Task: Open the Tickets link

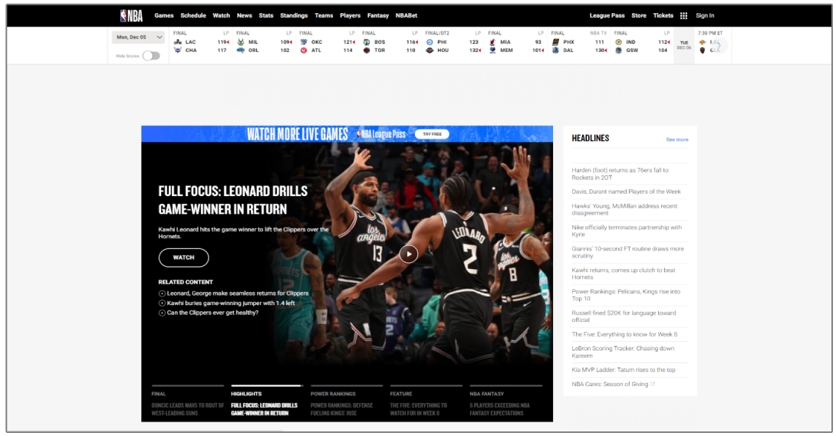Action: pyautogui.click(x=663, y=15)
